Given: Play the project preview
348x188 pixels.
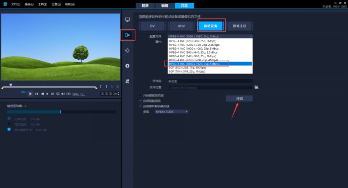Looking at the screenshot, I should 30,94.
